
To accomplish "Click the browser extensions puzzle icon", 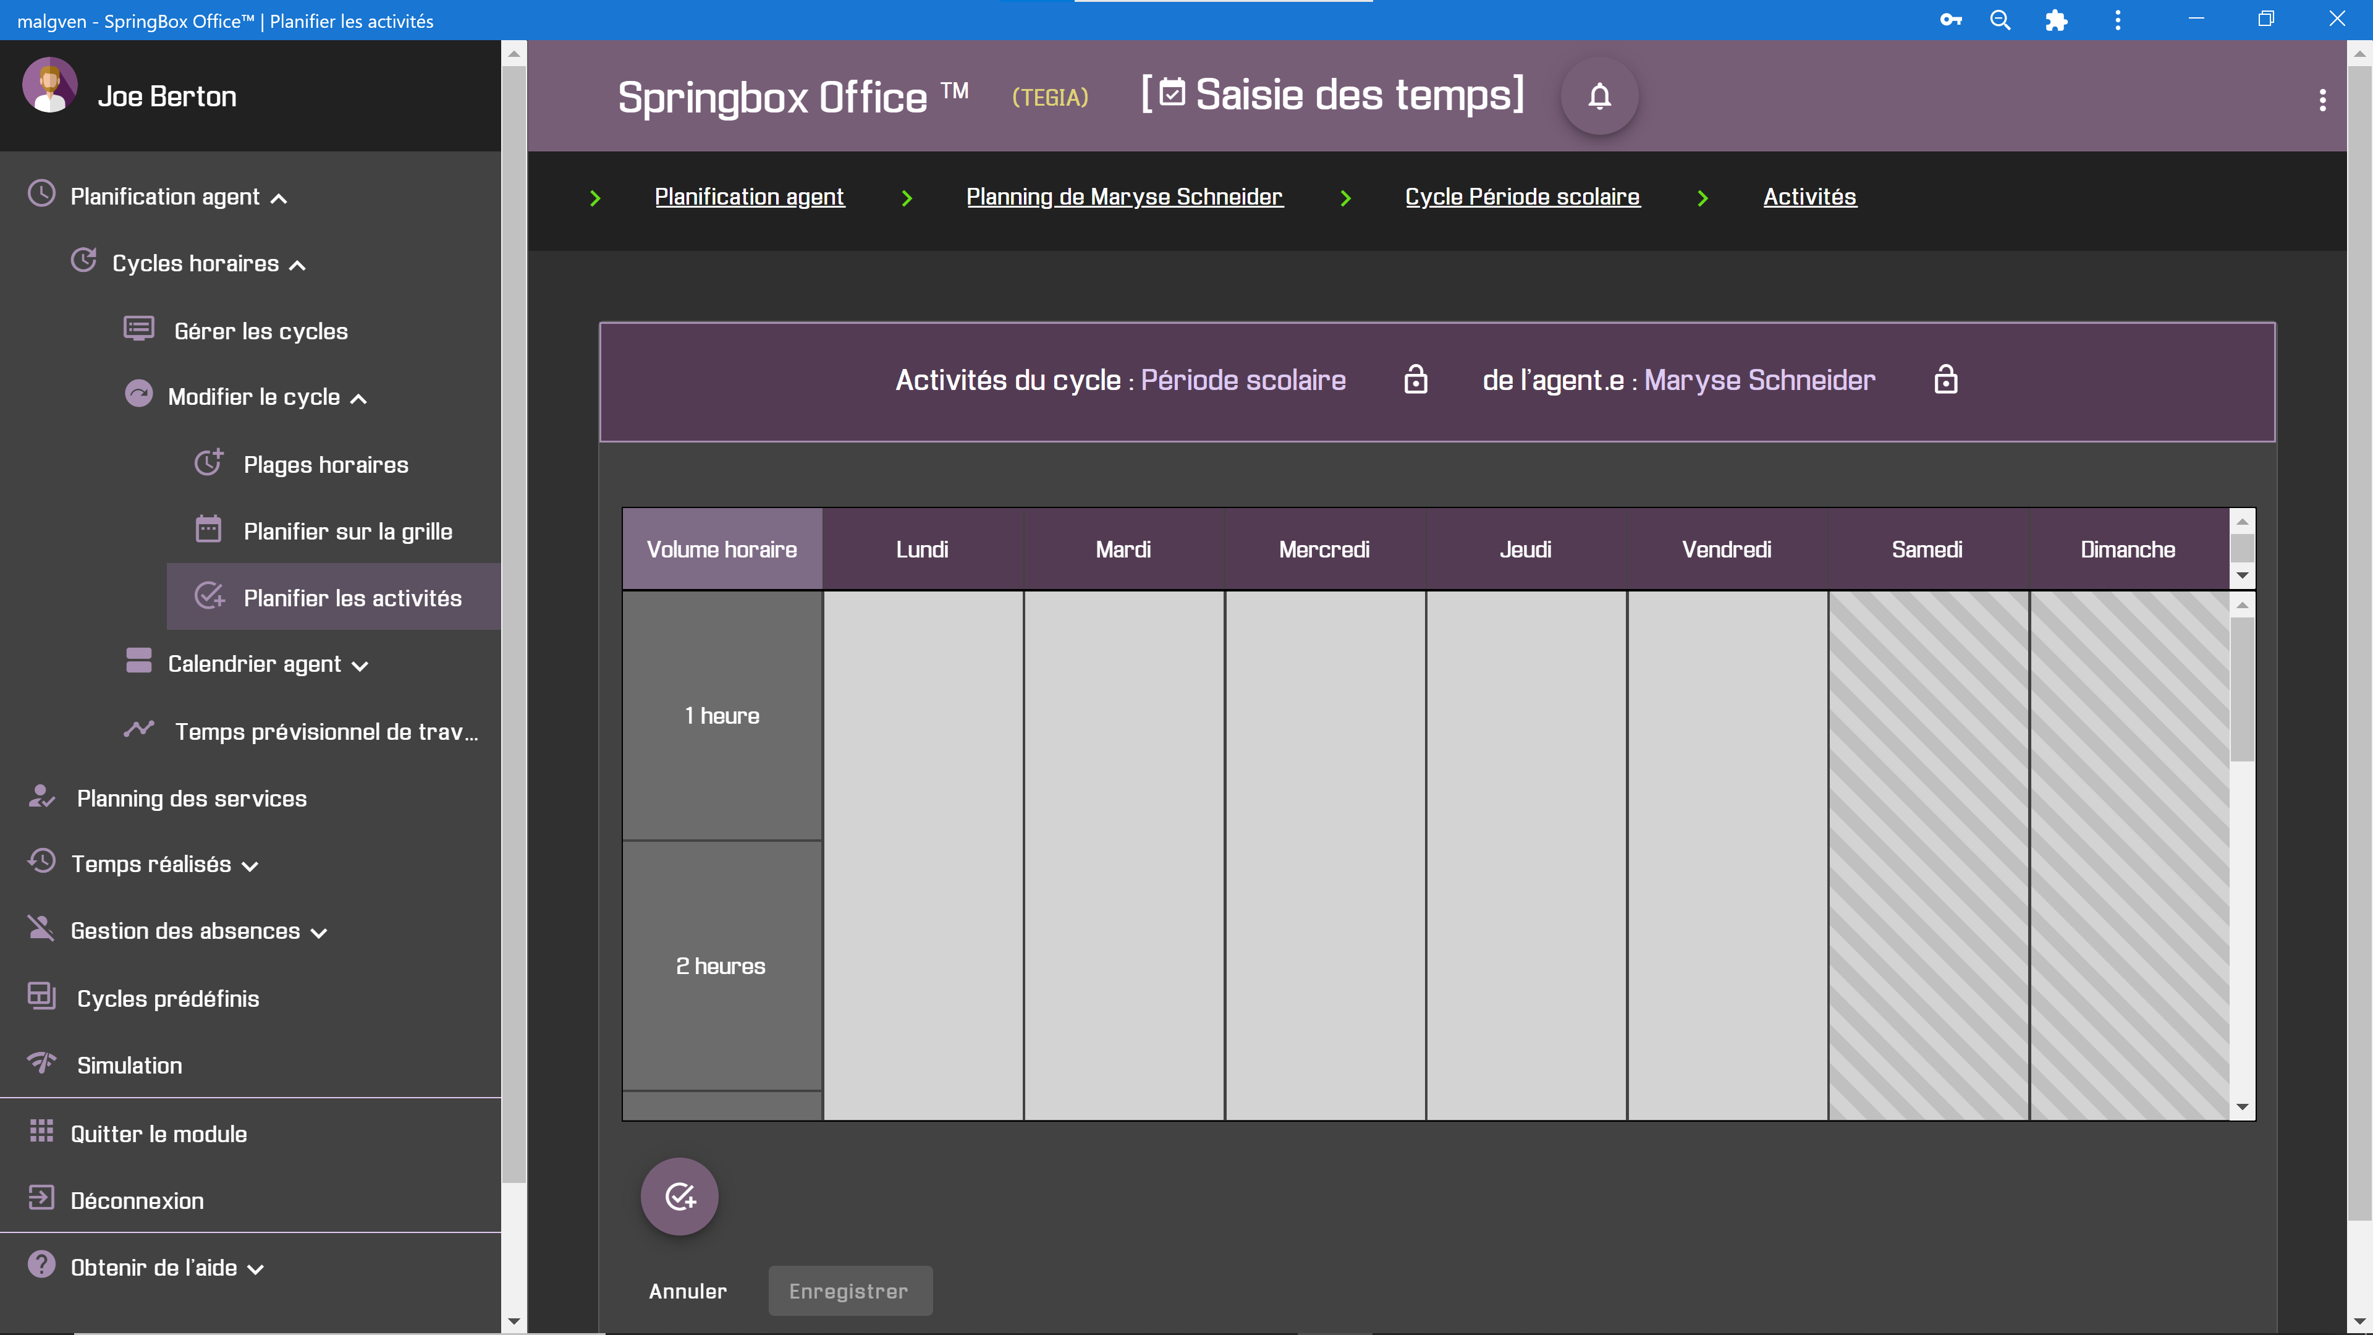I will click(2056, 19).
